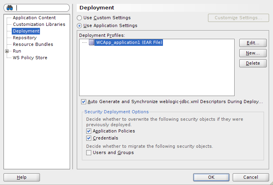273x185 pixels.
Task: Go to Repository settings
Action: click(x=25, y=38)
